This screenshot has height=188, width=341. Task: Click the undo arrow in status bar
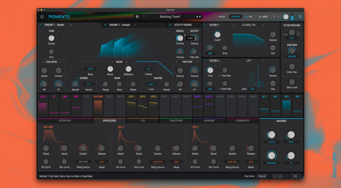tap(275, 176)
